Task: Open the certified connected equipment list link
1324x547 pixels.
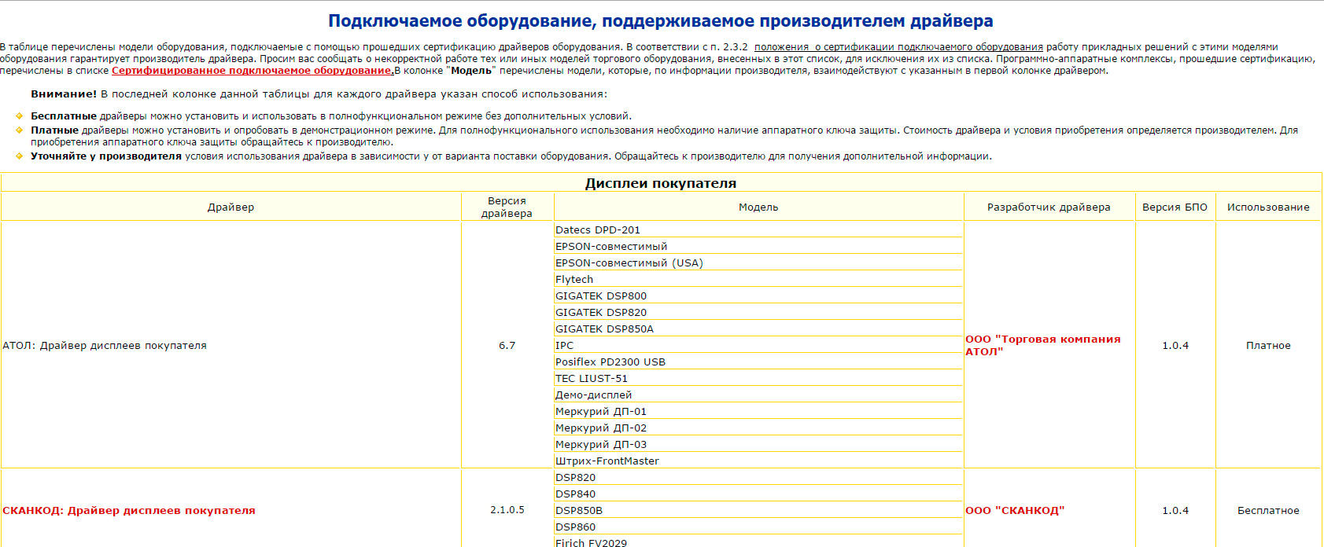Action: (x=253, y=71)
